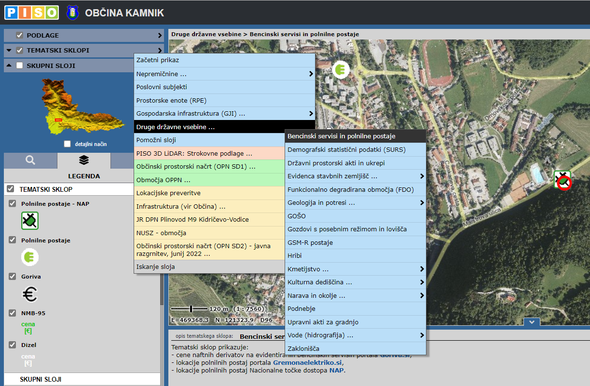Enable the SKUPNI SLOJI checkbox
The image size is (590, 386).
click(20, 66)
